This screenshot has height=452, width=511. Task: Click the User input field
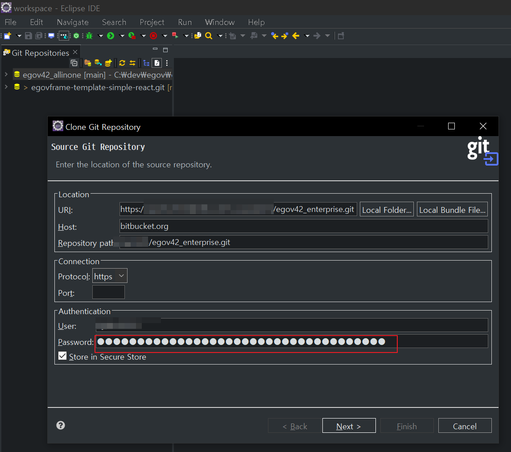pos(292,325)
